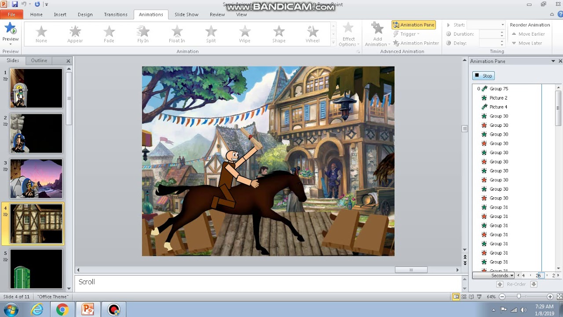The height and width of the screenshot is (317, 563).
Task: Select the Shape animation effect
Action: pyautogui.click(x=279, y=34)
